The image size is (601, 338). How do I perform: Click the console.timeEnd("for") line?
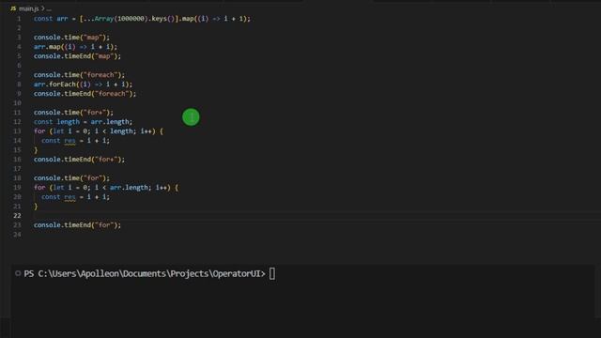(77, 225)
